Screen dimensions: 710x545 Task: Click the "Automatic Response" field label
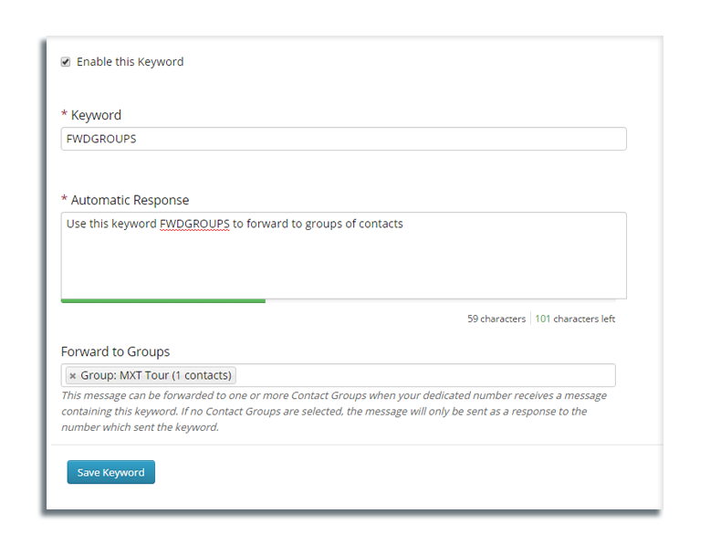[130, 200]
